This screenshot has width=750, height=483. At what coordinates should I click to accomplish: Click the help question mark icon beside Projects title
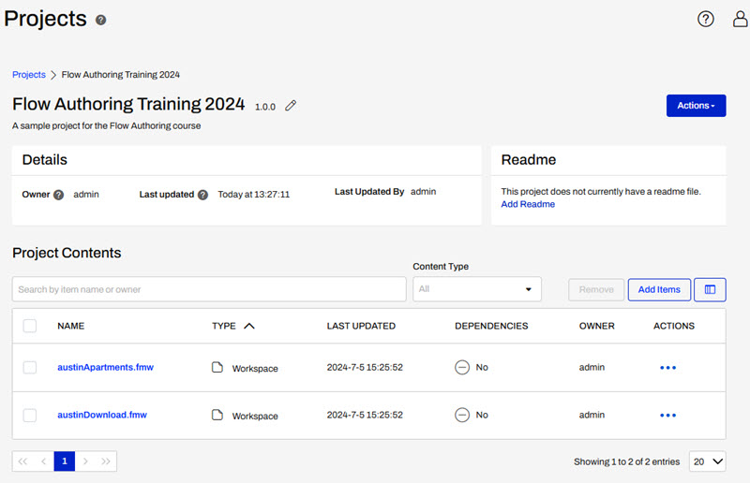[101, 20]
